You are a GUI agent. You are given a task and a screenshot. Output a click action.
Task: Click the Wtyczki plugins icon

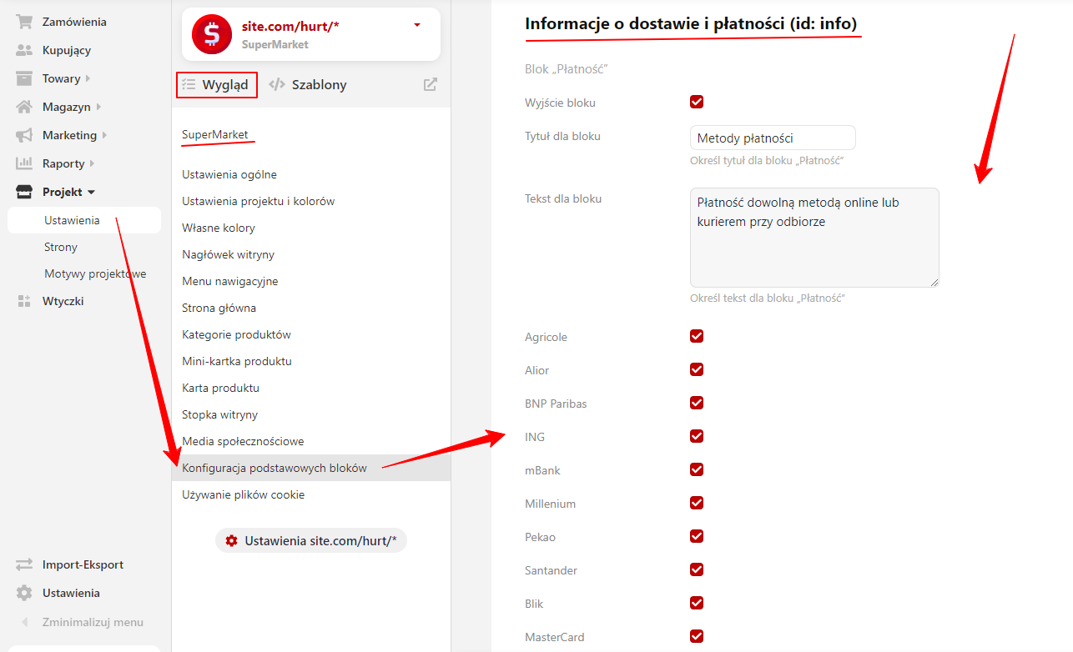click(x=24, y=301)
